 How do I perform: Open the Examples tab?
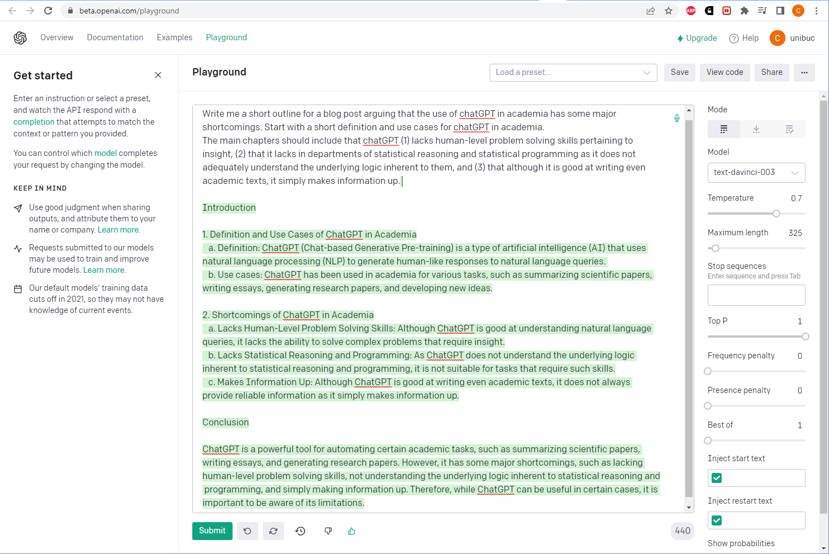(x=174, y=37)
